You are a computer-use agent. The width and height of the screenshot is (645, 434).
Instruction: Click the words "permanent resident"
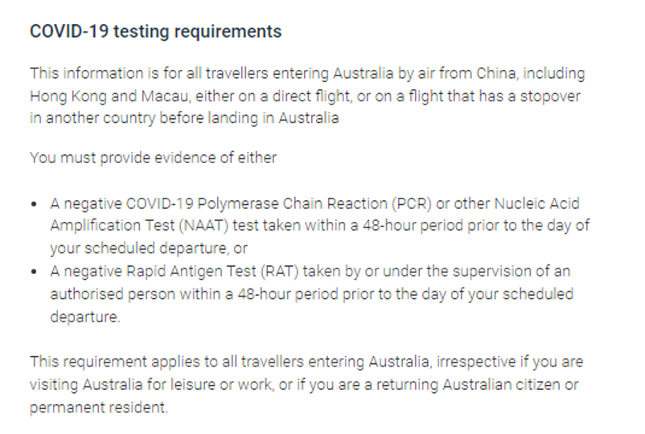point(97,407)
